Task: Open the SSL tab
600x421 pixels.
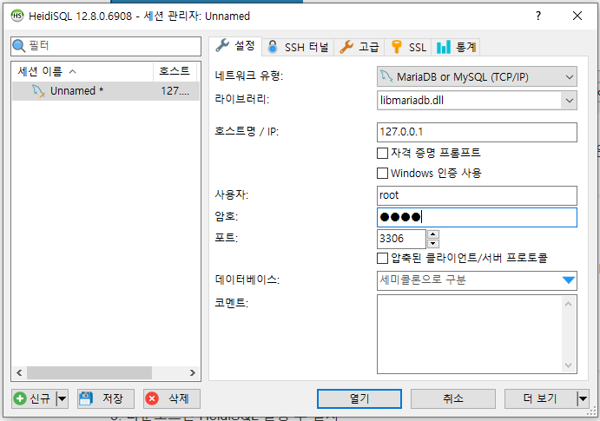Action: point(408,47)
